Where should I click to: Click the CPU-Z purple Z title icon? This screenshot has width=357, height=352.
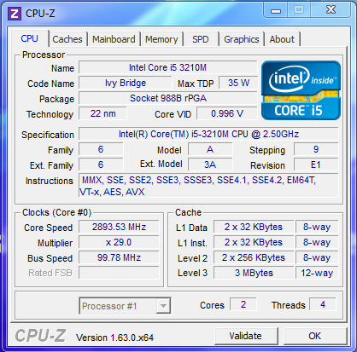(15, 14)
